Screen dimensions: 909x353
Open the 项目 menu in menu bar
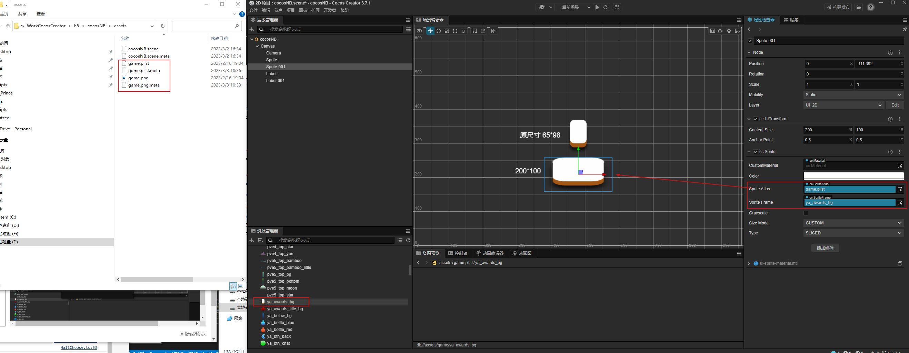290,10
